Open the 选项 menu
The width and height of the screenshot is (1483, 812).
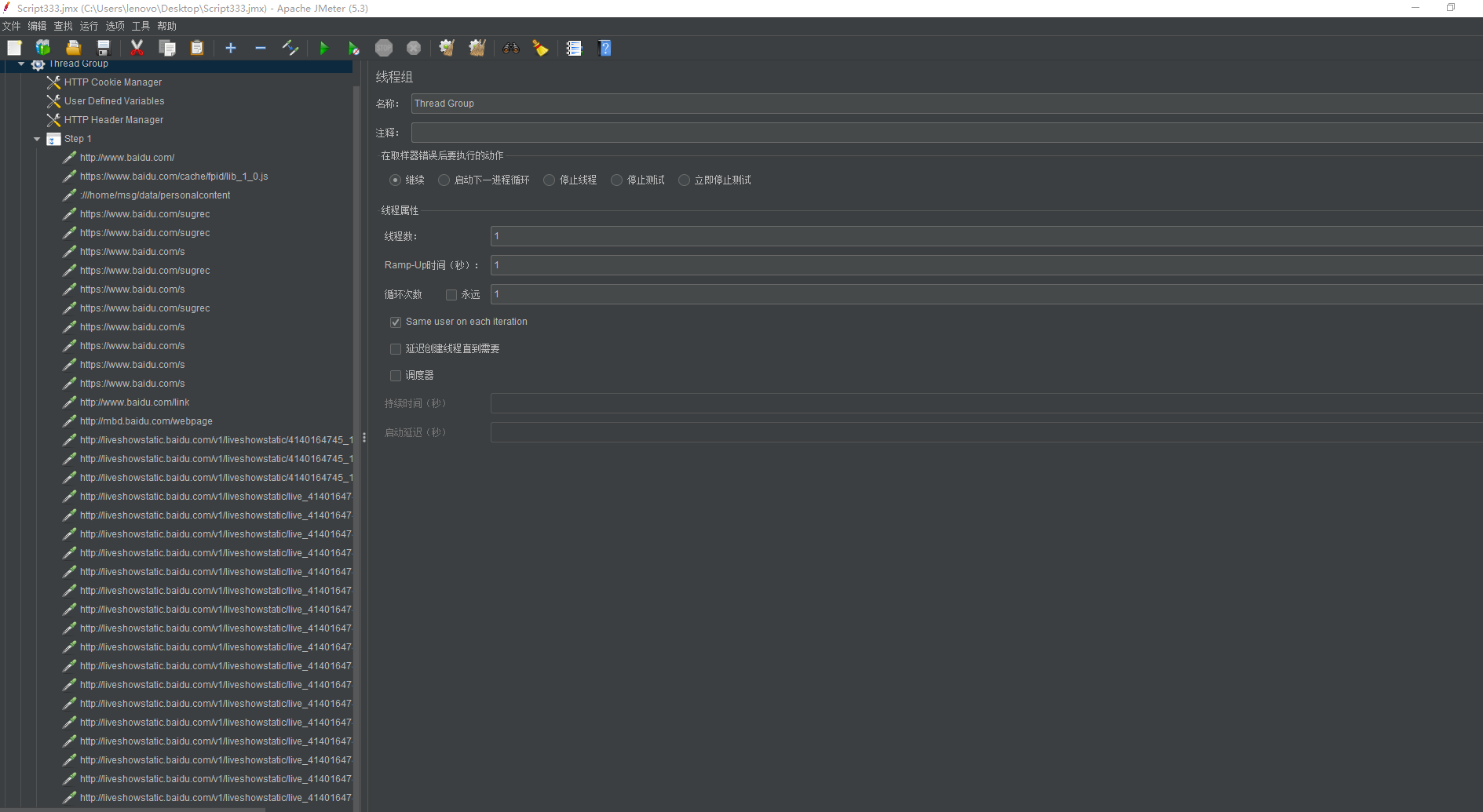point(115,27)
